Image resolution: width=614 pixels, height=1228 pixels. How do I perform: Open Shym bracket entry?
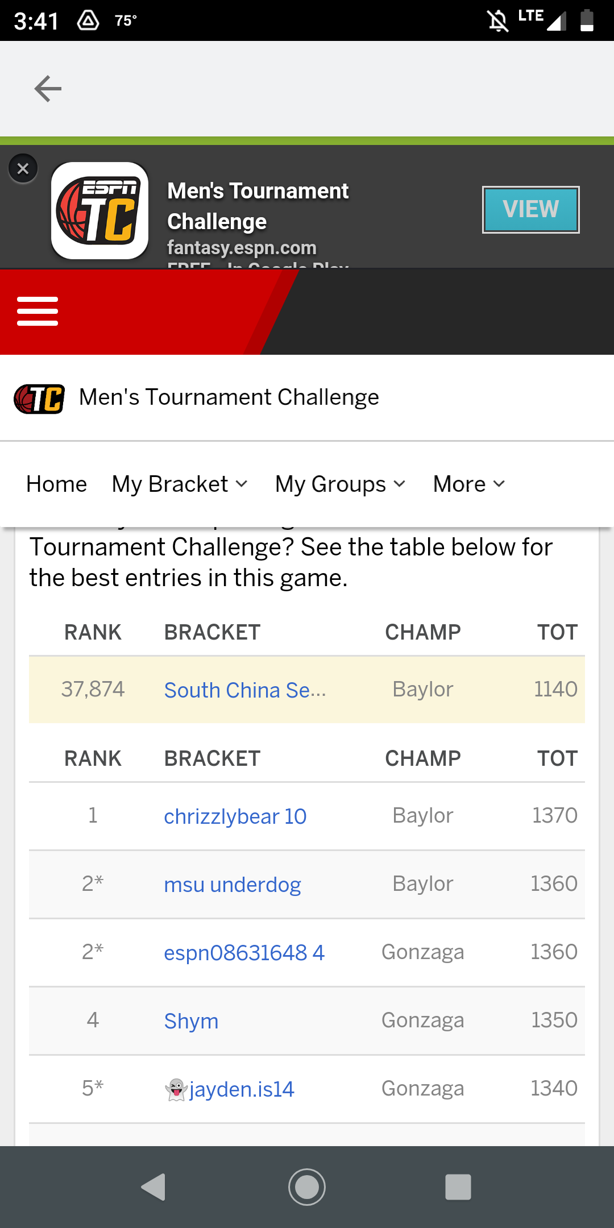(191, 1021)
